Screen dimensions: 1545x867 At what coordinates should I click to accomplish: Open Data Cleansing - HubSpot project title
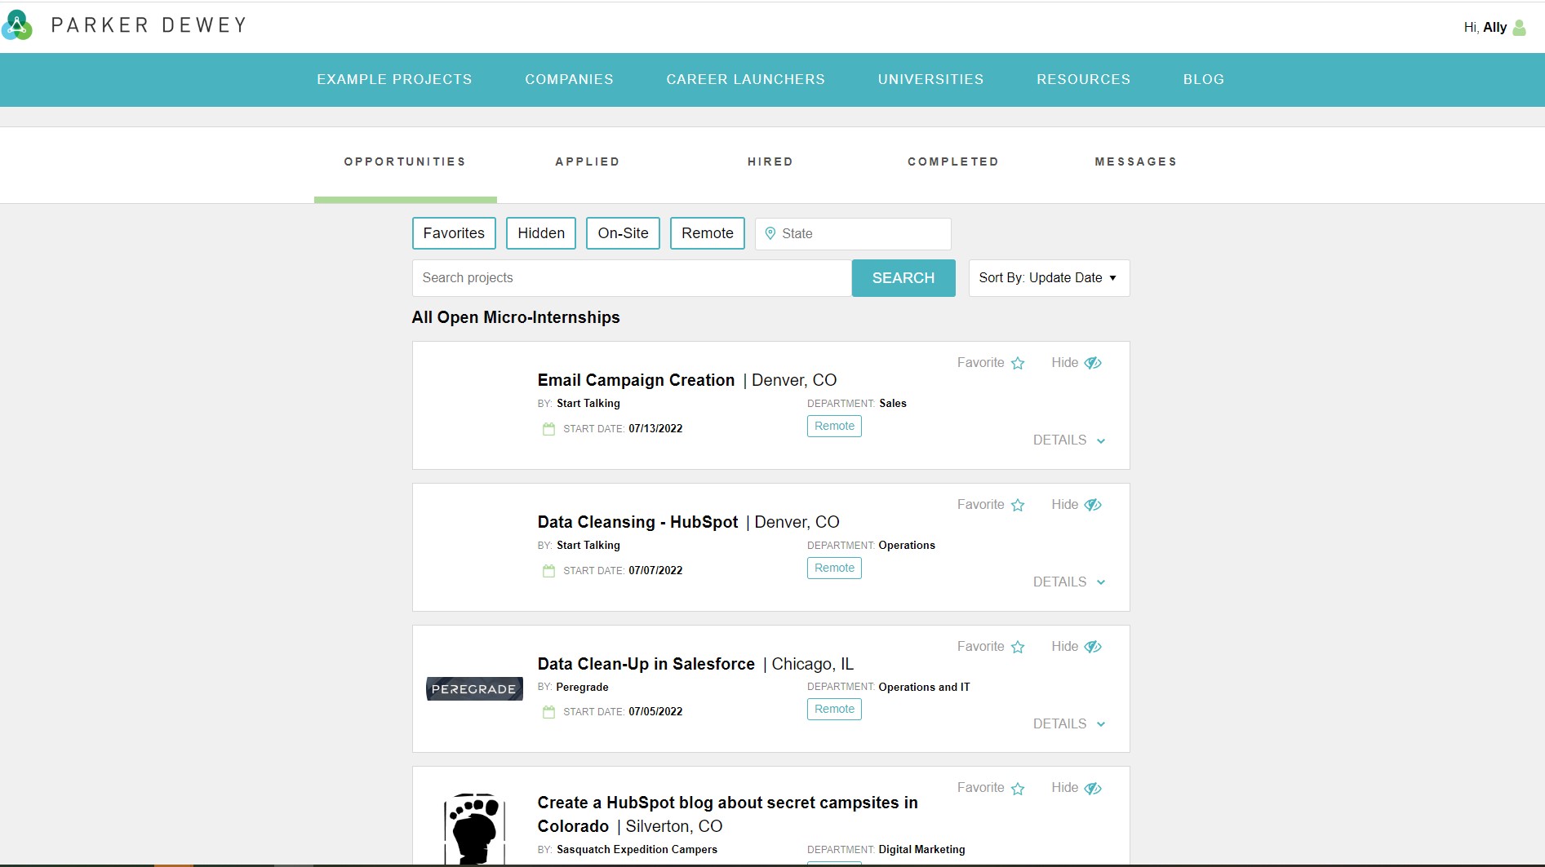637,522
